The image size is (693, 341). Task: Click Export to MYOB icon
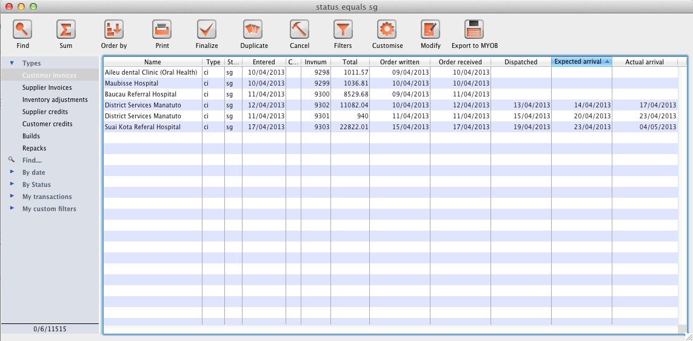pyautogui.click(x=474, y=29)
